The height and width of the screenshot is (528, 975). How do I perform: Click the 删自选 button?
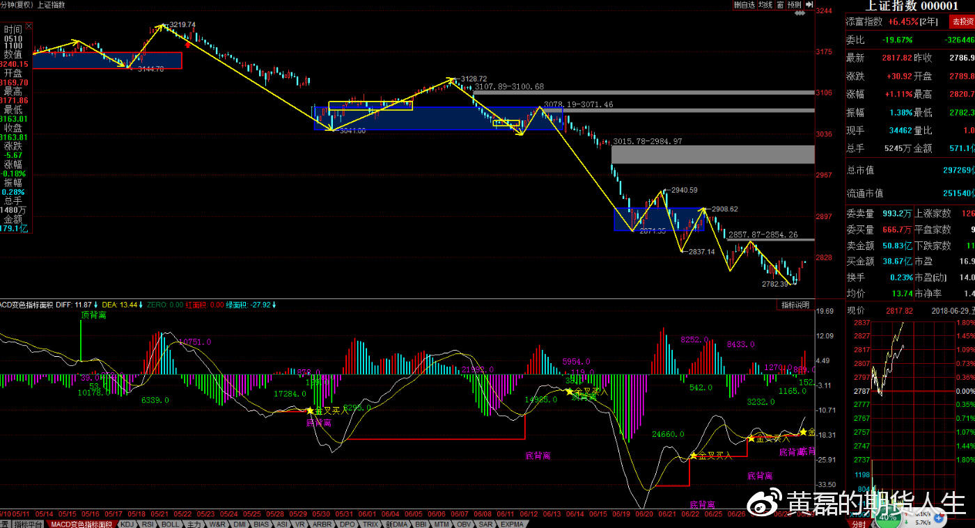(x=744, y=4)
